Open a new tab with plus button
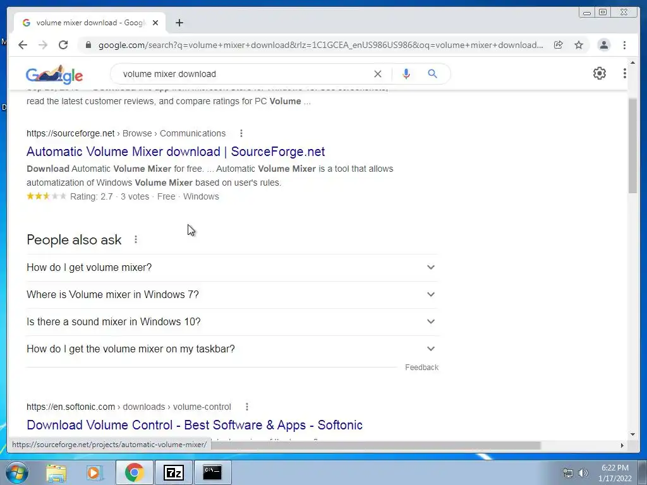The width and height of the screenshot is (647, 485). [179, 23]
